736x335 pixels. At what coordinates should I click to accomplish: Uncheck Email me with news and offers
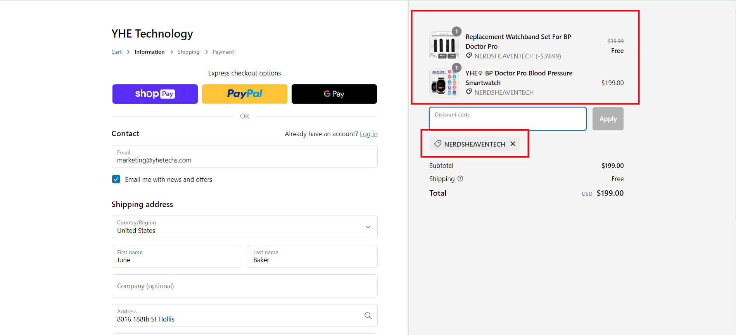coord(116,179)
